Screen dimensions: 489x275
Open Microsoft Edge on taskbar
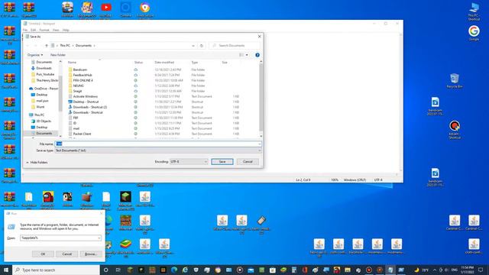point(174,270)
